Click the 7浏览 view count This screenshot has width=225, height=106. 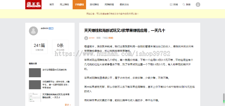click(x=105, y=38)
